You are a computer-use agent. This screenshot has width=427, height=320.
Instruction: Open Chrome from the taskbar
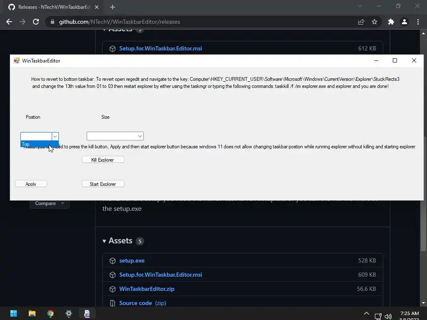50,313
